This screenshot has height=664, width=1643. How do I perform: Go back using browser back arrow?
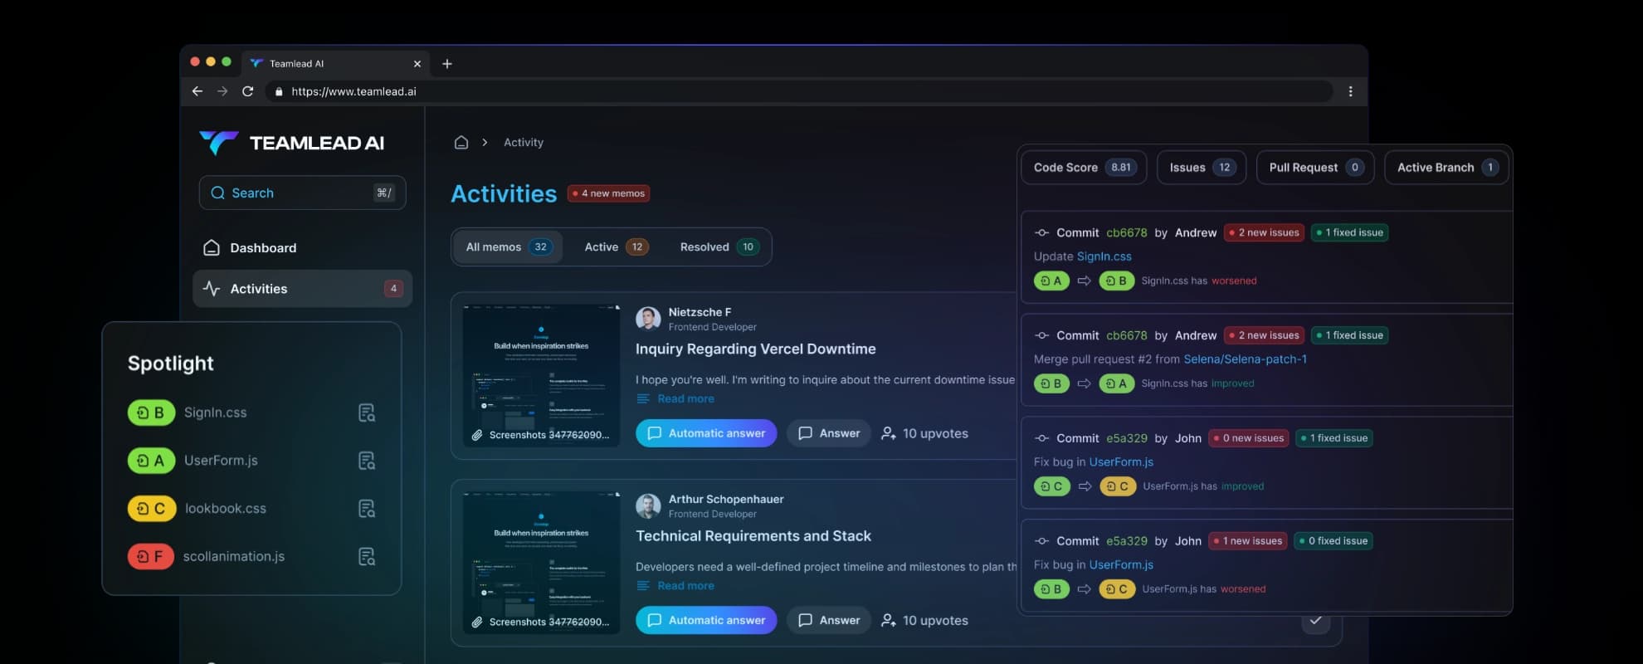coord(197,91)
